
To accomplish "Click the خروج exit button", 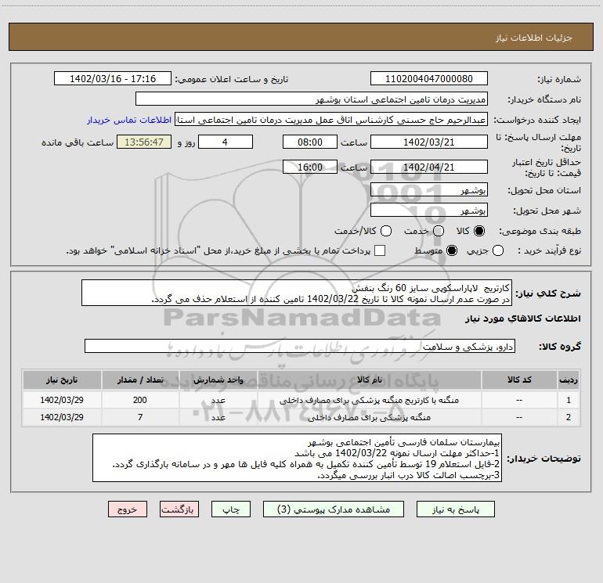I will tap(128, 509).
